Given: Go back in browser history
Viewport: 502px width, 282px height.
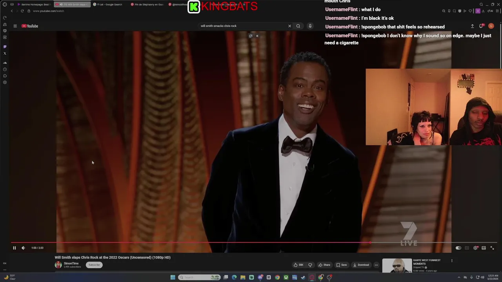Looking at the screenshot, I should [x=12, y=11].
